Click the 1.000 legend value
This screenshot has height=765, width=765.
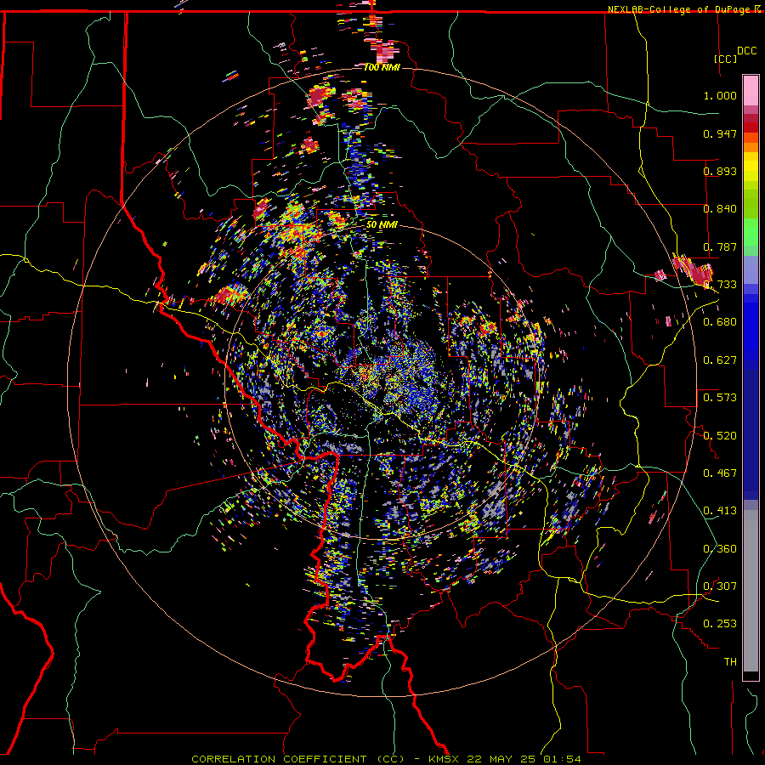coord(720,95)
